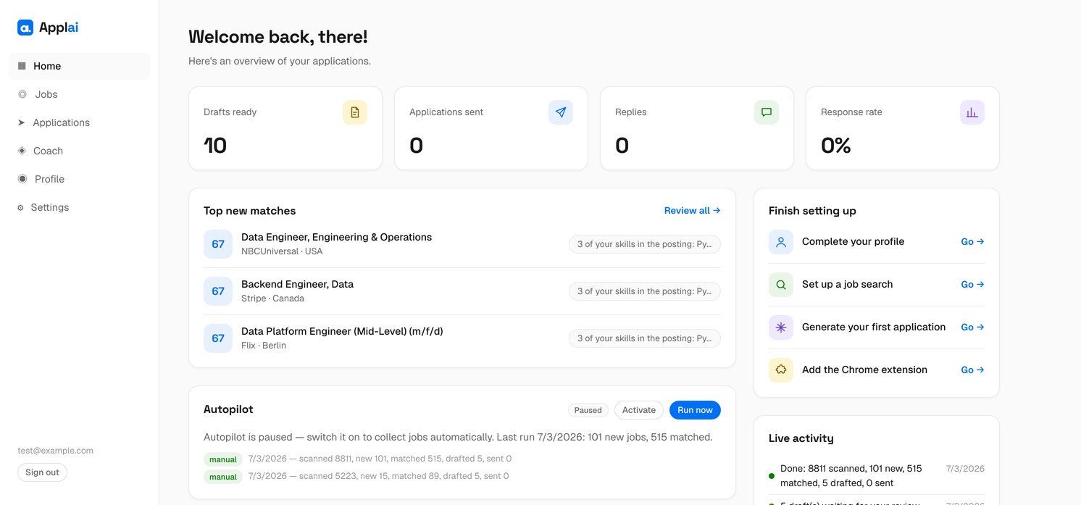The width and height of the screenshot is (1081, 505).
Task: Activate Autopilot with the Activate button
Action: click(639, 410)
